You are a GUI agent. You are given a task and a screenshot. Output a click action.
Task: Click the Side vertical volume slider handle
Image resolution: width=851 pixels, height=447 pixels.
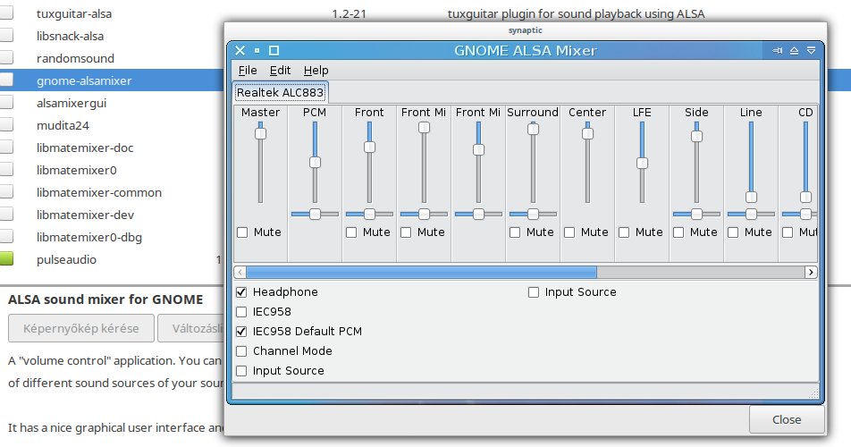pyautogui.click(x=697, y=136)
